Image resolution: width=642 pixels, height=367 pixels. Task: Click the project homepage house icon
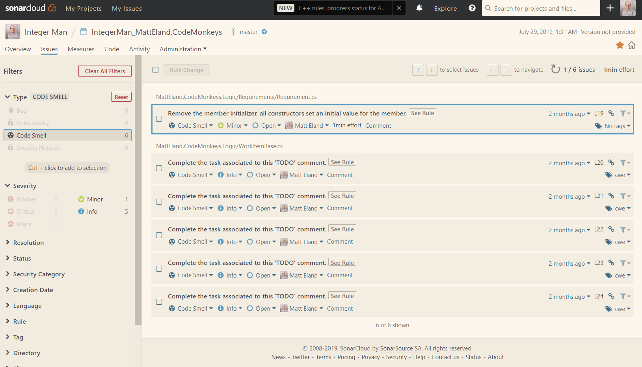pos(632,45)
